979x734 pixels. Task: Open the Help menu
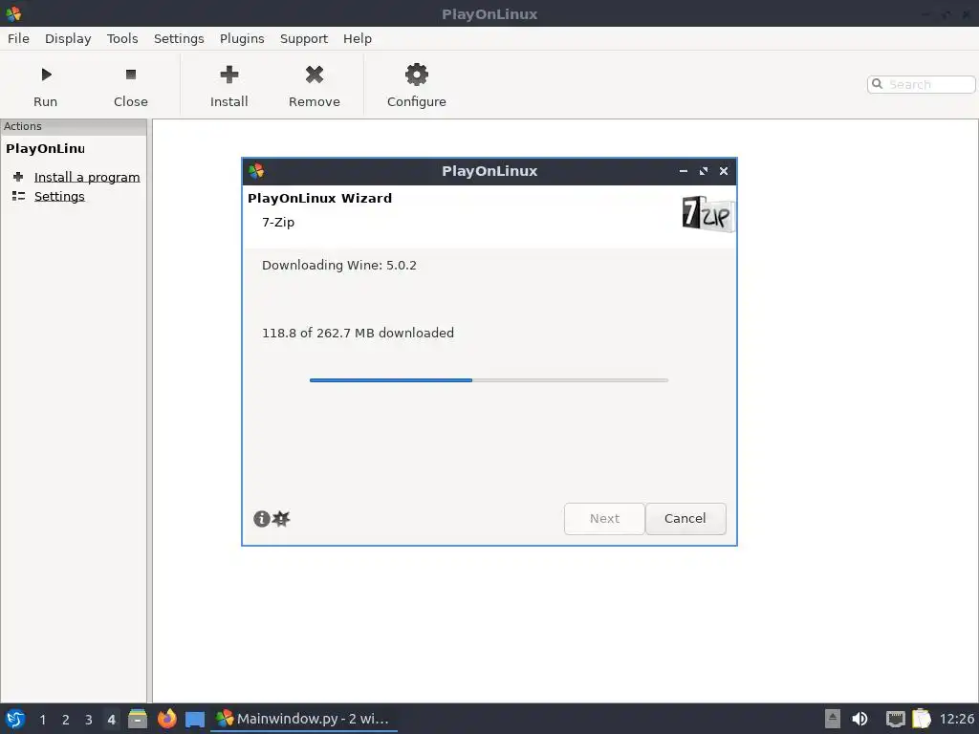click(358, 38)
